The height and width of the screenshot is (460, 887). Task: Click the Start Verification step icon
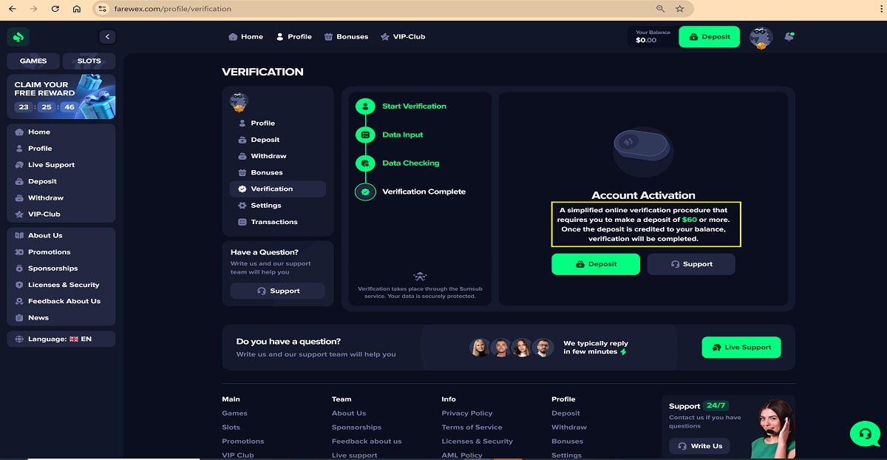pyautogui.click(x=365, y=106)
